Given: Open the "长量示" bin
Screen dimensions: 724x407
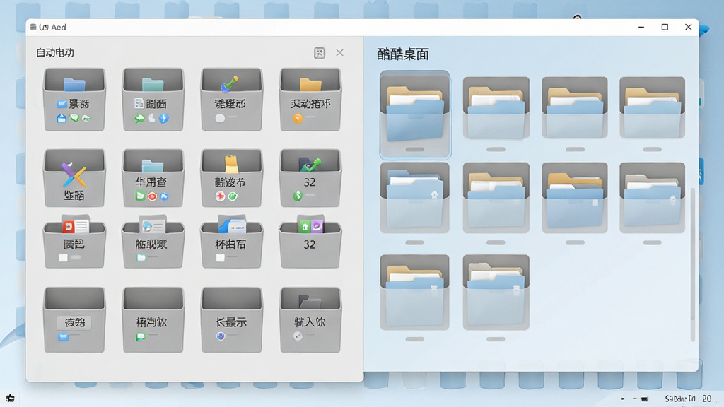Looking at the screenshot, I should pyautogui.click(x=231, y=320).
